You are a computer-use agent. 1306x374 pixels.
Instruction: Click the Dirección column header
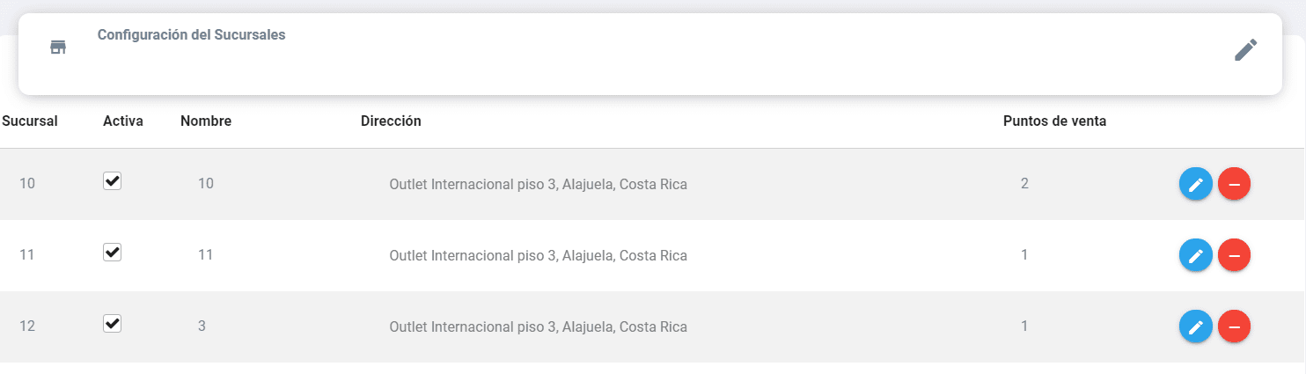[x=391, y=121]
